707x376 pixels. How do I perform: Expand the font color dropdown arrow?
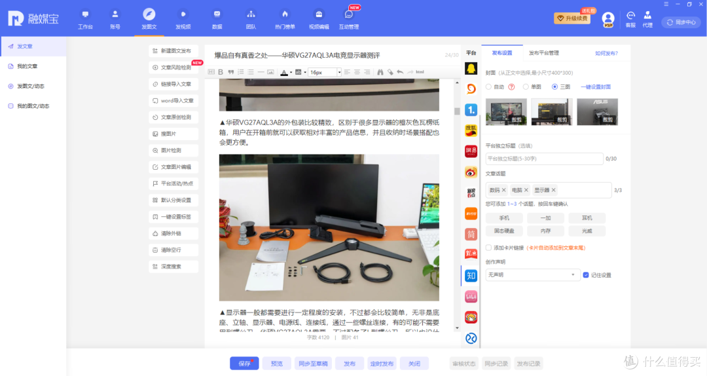[x=291, y=72]
